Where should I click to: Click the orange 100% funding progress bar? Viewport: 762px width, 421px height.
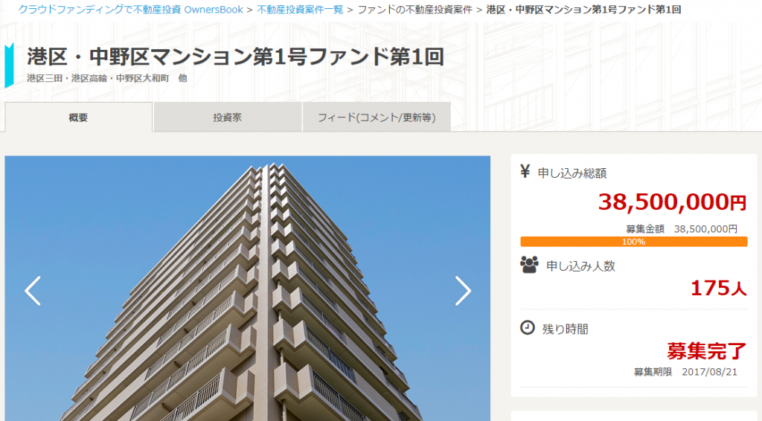(634, 242)
